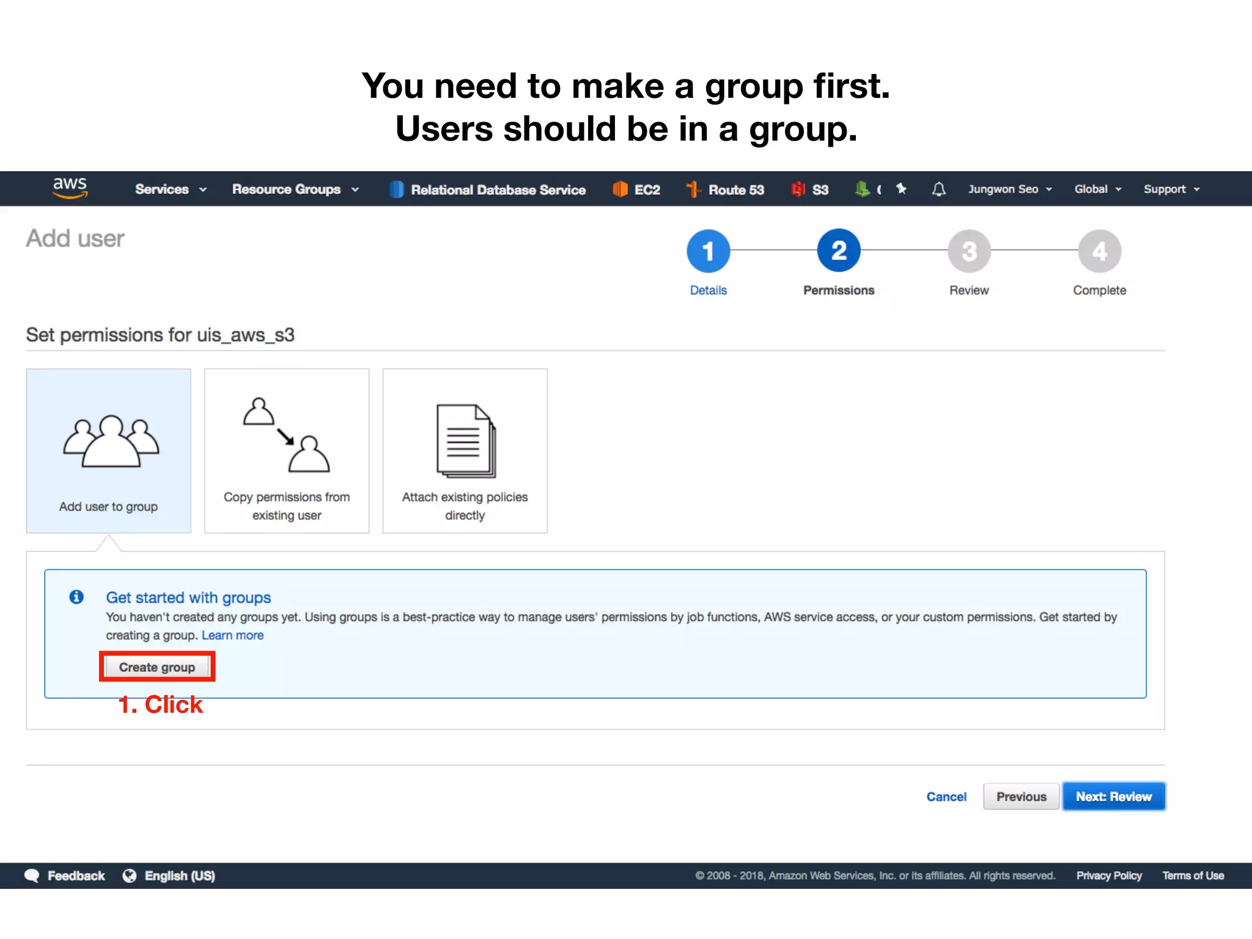Viewport: 1252px width, 939px height.
Task: Change language via English (US)
Action: [169, 875]
